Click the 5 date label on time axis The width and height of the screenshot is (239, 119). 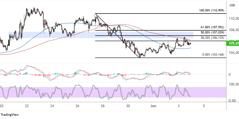click(204, 106)
